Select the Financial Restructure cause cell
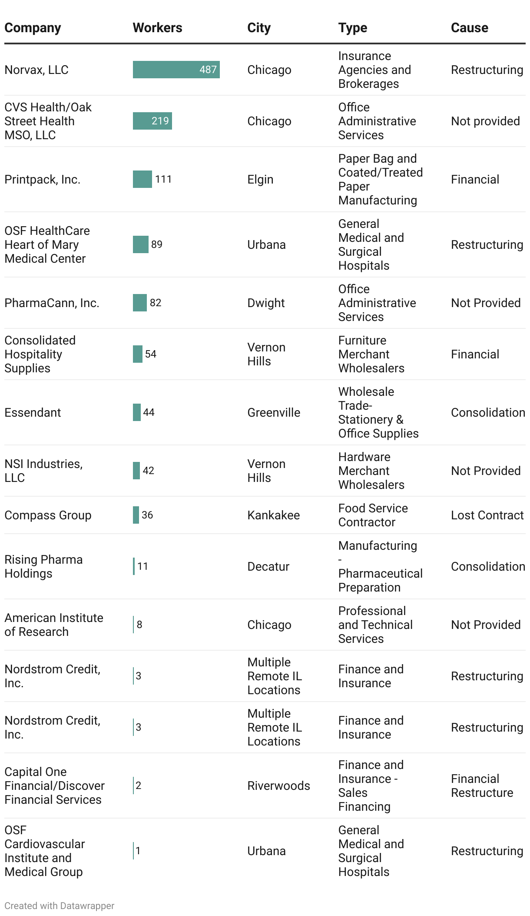This screenshot has height=916, width=530. 482,786
